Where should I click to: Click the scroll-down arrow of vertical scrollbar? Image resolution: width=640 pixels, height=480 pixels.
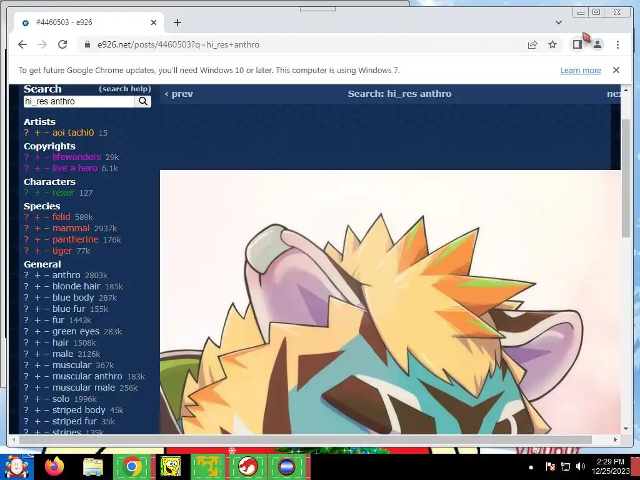pos(626,429)
